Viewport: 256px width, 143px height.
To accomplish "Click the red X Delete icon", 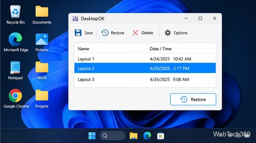I will point(135,33).
